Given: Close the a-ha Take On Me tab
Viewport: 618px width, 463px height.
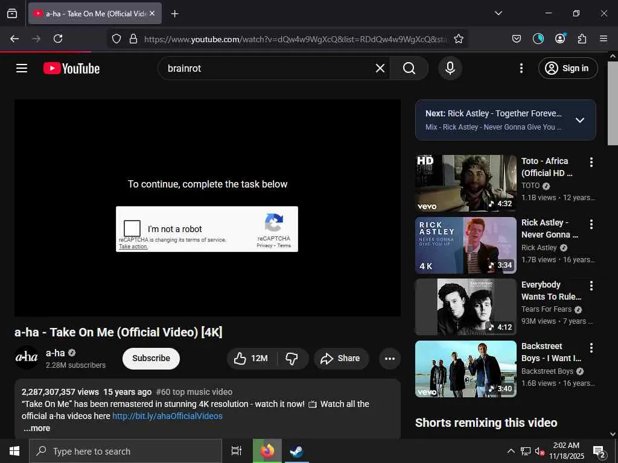Looking at the screenshot, I should point(152,13).
